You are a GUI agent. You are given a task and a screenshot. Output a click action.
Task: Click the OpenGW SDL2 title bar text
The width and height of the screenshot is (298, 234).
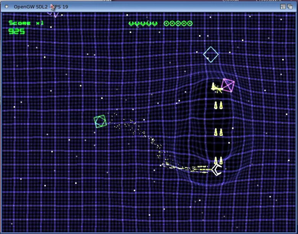31,6
